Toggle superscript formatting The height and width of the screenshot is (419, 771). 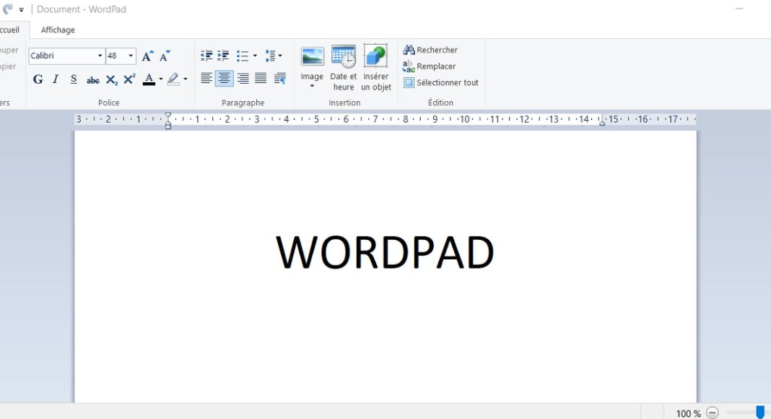coord(129,79)
